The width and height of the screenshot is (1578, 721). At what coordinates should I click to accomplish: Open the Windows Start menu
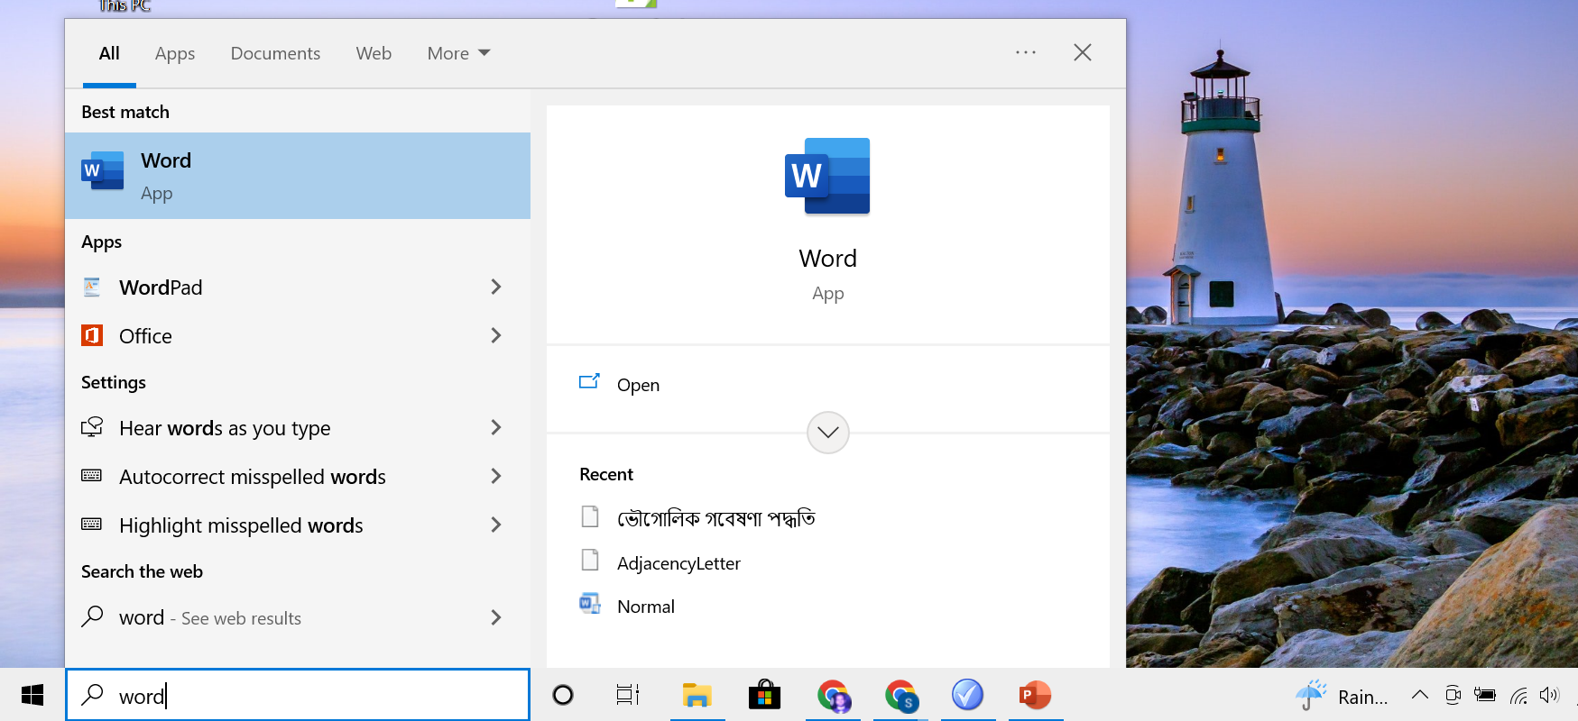[x=32, y=695]
